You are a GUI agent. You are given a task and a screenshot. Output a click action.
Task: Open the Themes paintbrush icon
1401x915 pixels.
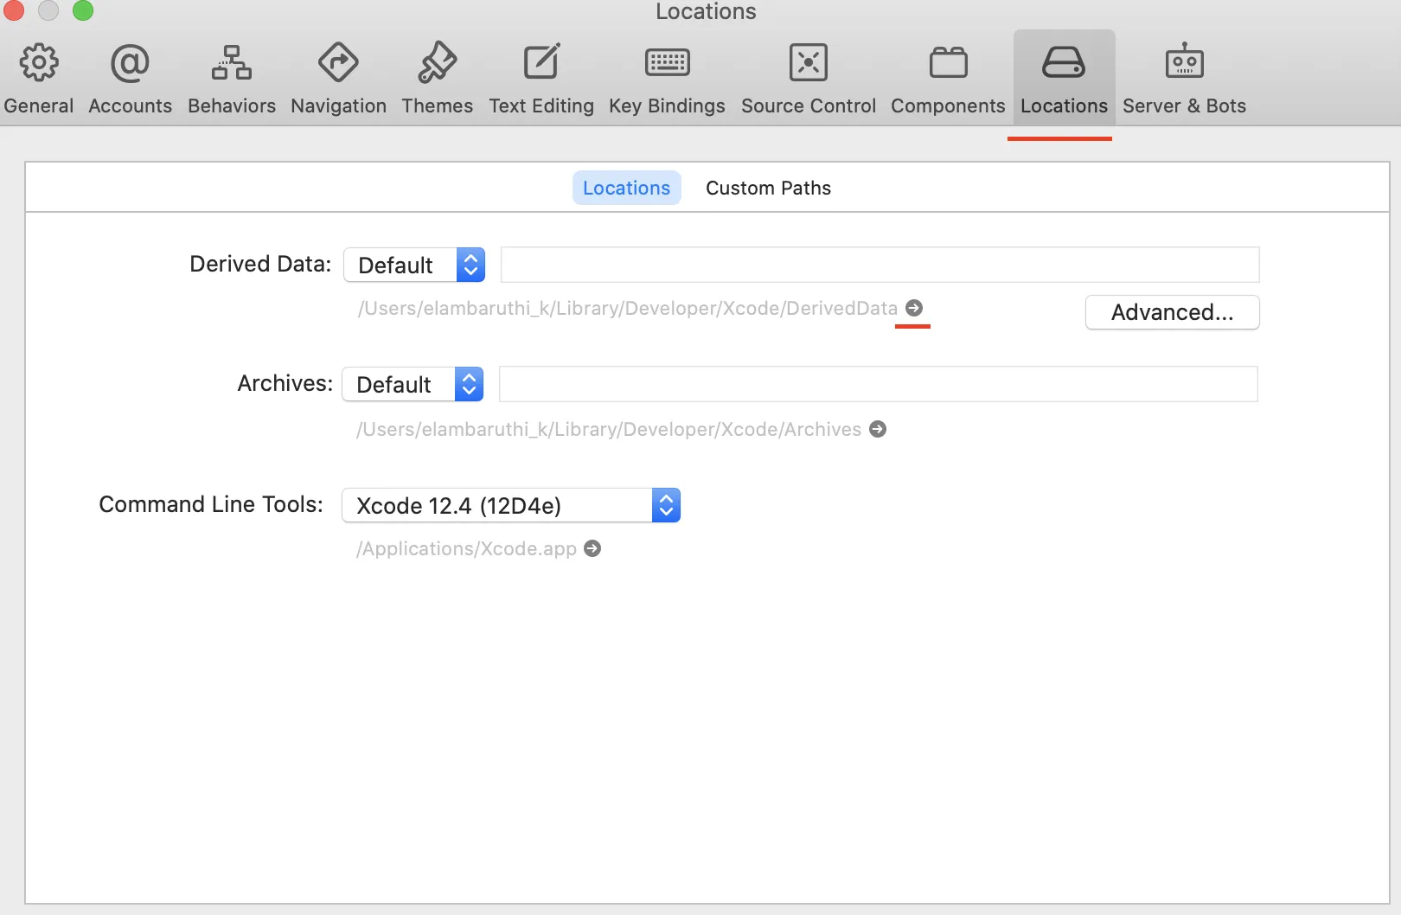pos(438,63)
